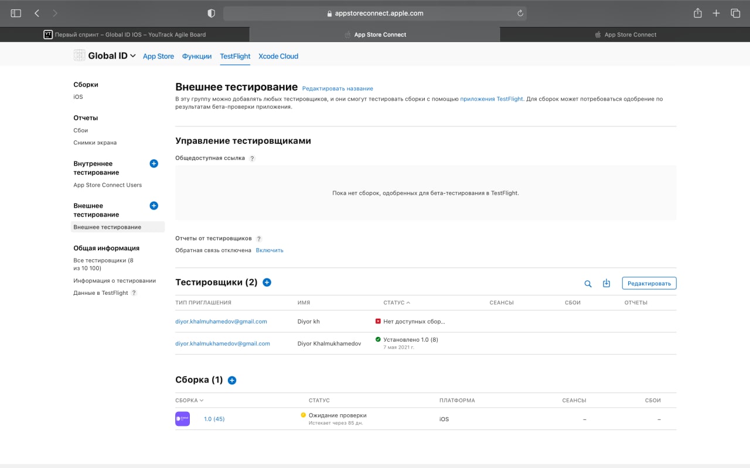750x468 pixels.
Task: Open diyor.khalmuhamedov@gmail.com tester
Action: point(221,322)
